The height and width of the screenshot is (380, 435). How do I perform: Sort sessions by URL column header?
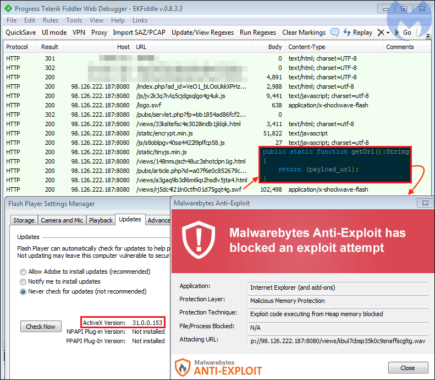[x=192, y=47]
